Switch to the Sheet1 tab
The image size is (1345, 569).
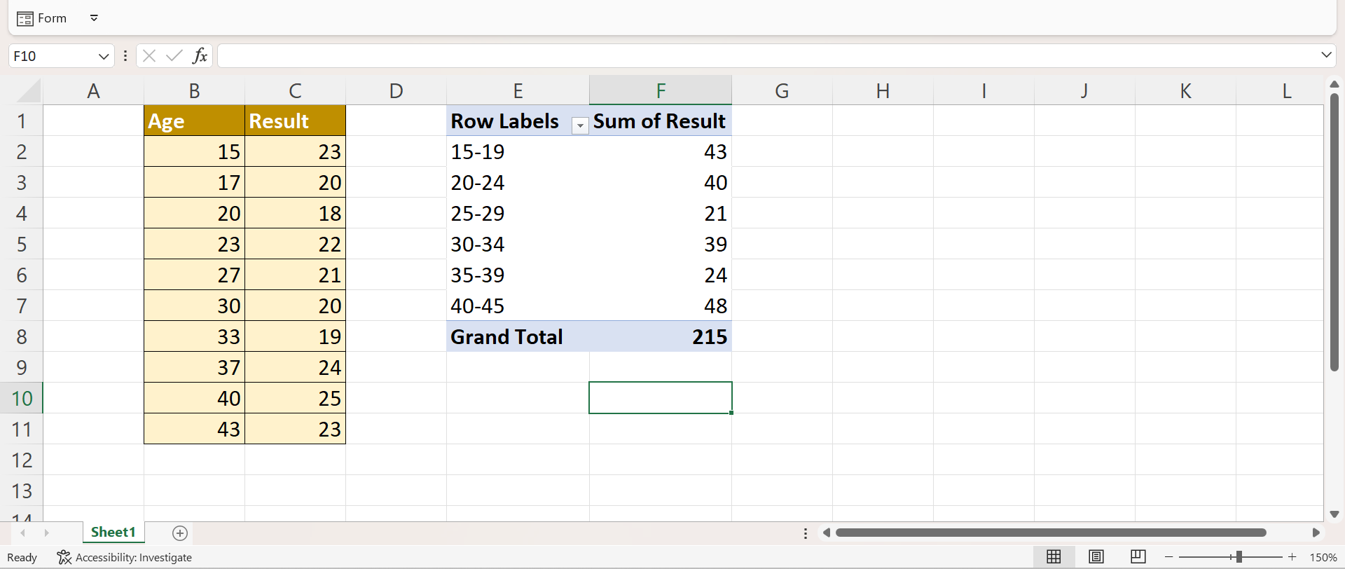[113, 533]
